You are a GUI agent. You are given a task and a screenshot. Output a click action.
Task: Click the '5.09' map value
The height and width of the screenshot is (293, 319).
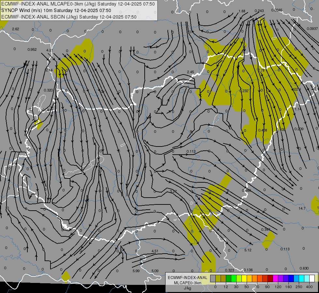155,271
